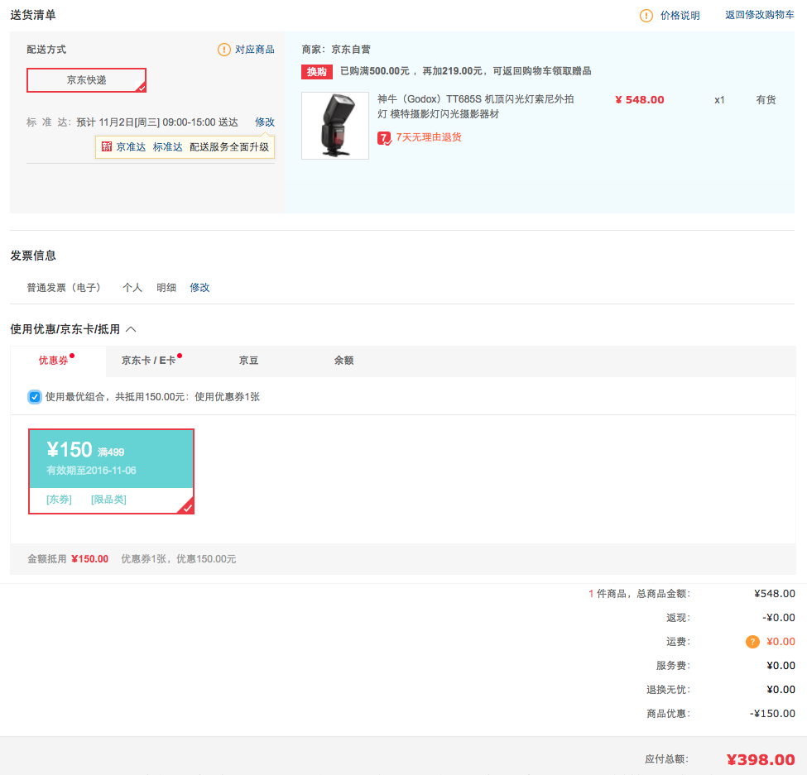Select the 优惠券 tab
Viewport: 807px width, 775px height.
tap(54, 361)
